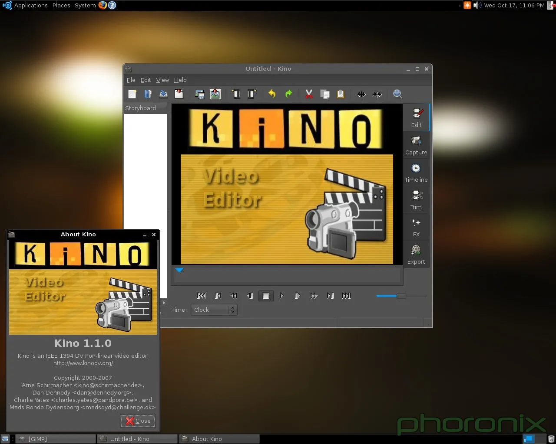Click the green Redo arrow

coord(288,94)
